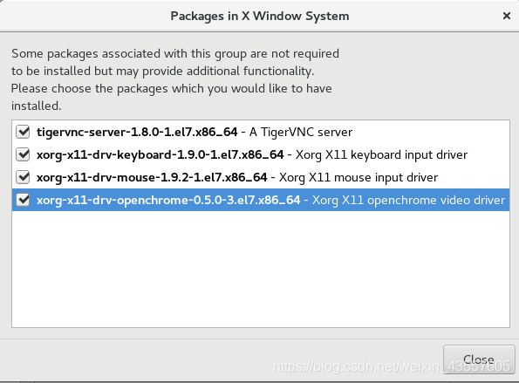Select the tigervnc-server-1.8.0-1.el7.x86_64 row
This screenshot has width=519, height=383.
261,132
